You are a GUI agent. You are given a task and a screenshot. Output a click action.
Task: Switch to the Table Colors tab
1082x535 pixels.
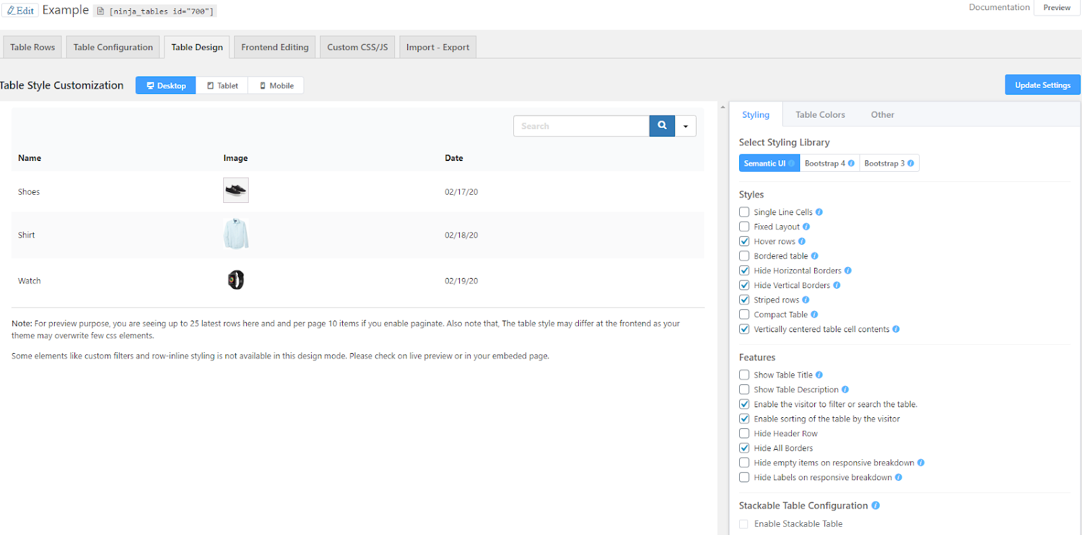pos(820,115)
